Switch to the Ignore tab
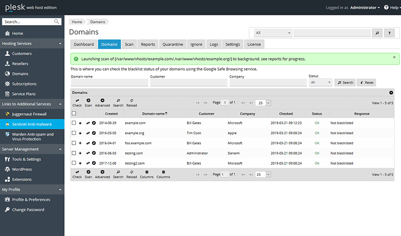The width and height of the screenshot is (401, 236). click(x=196, y=44)
